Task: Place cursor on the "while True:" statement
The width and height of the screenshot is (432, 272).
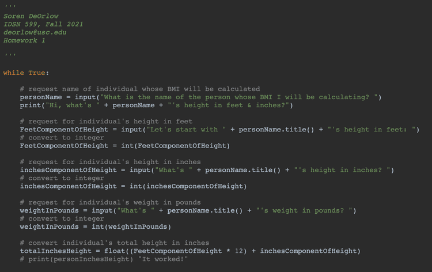Action: (26, 73)
